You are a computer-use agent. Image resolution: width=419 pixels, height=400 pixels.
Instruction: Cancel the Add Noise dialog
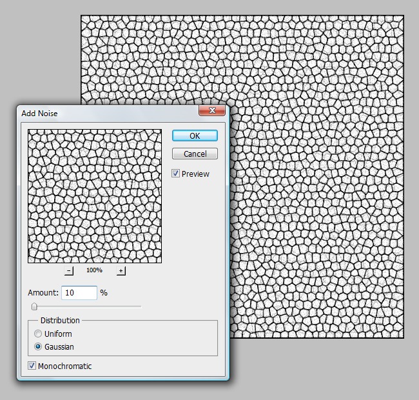tap(195, 154)
